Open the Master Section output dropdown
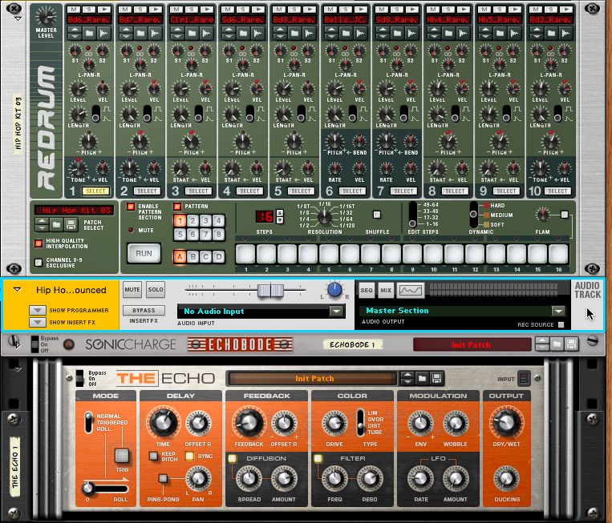Screen dimensions: 612x523 point(558,311)
